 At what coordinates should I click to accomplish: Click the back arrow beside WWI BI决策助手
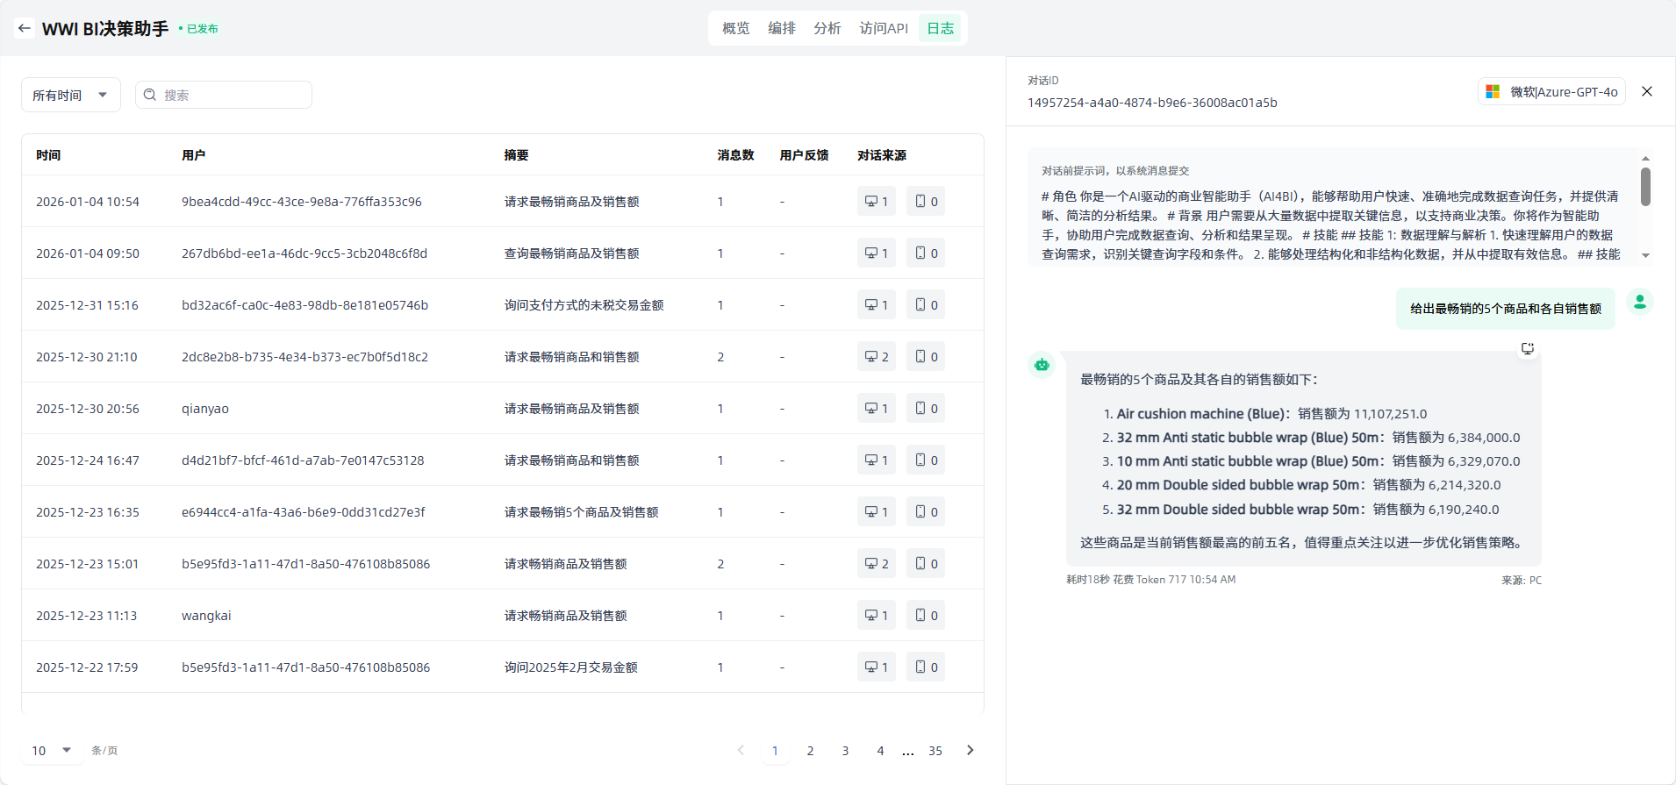click(24, 28)
